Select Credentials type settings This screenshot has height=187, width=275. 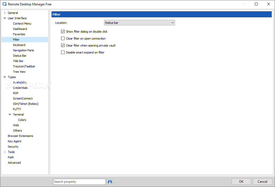click(x=20, y=88)
